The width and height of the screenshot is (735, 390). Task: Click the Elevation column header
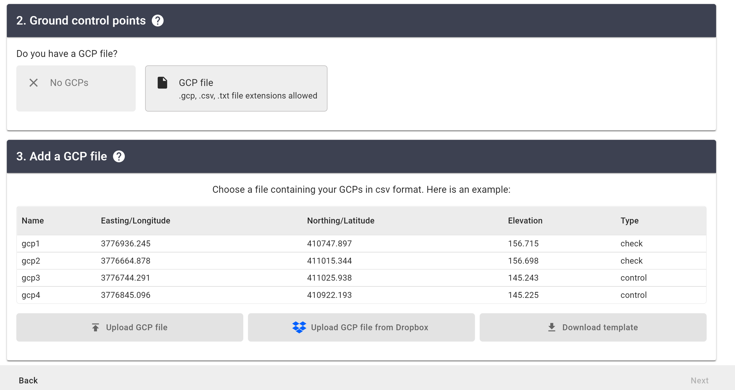coord(525,221)
